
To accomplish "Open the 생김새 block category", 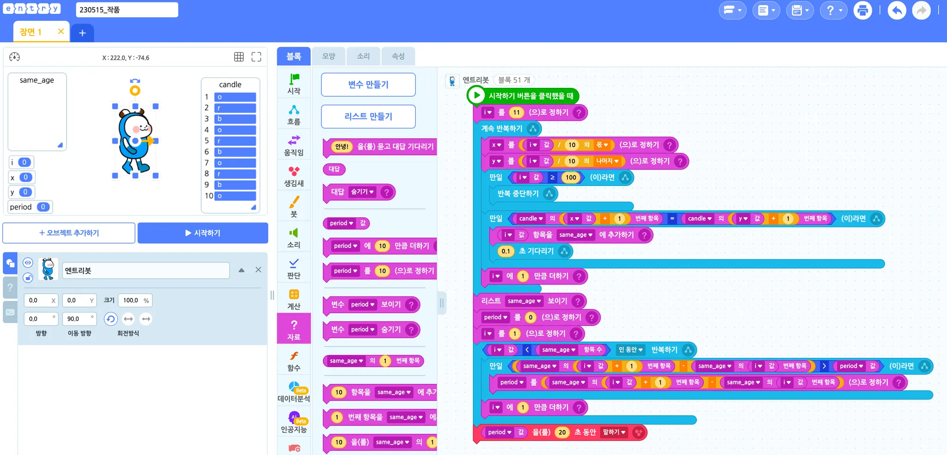I will pyautogui.click(x=294, y=176).
